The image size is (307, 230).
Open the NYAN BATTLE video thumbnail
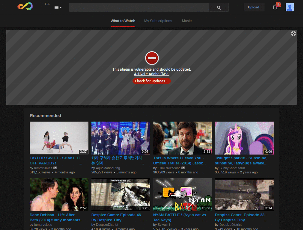183,195
